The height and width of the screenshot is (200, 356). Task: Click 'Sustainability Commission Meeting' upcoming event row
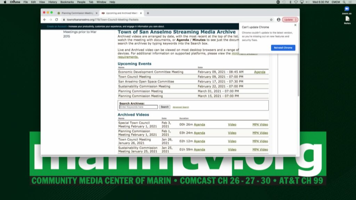click(x=193, y=86)
